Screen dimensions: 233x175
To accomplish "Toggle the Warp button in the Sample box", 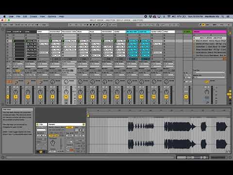I will 69,127.
